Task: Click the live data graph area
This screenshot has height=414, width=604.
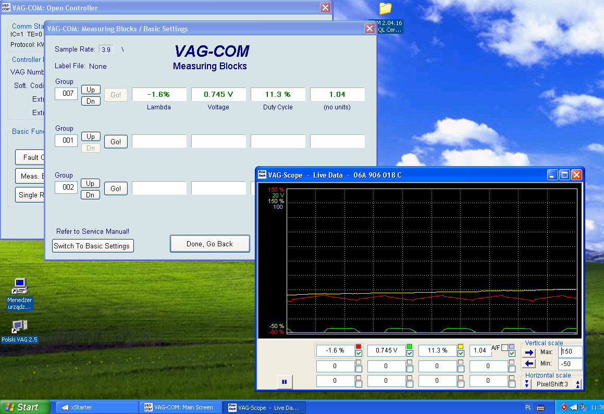Action: pos(432,261)
